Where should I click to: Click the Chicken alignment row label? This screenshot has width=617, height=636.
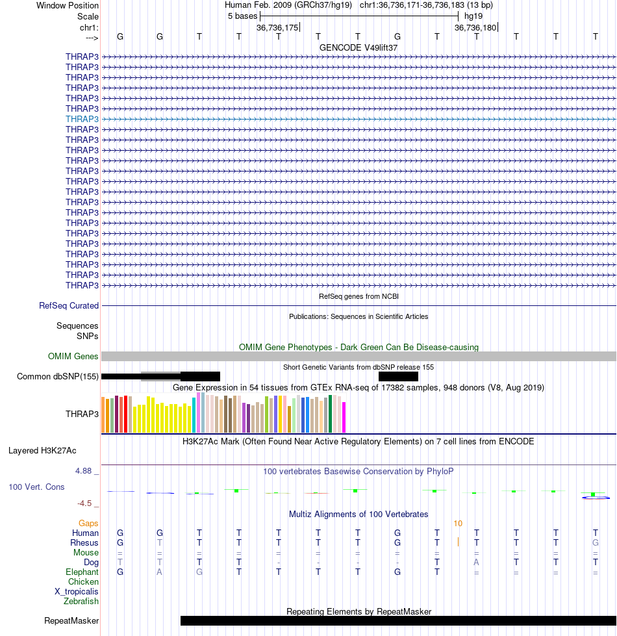pos(83,581)
